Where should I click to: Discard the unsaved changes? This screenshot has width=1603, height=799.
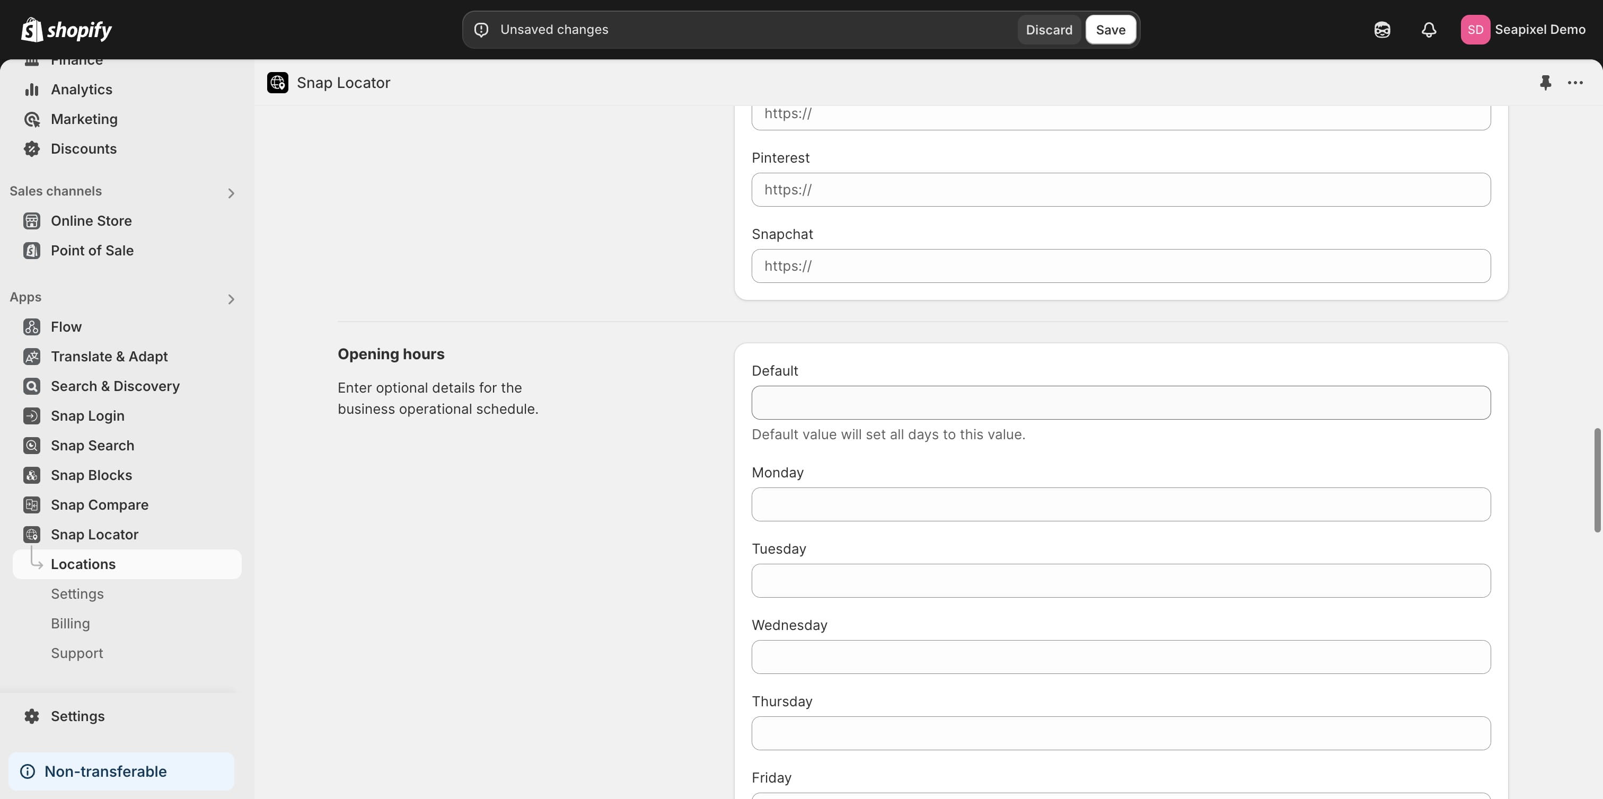click(x=1049, y=29)
